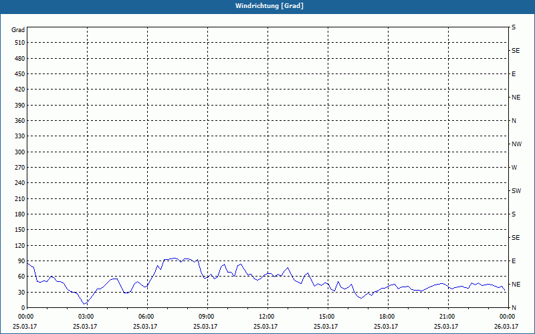
Task: Click the "Windrichtung [Grad]" chart title
Action: tap(270, 6)
